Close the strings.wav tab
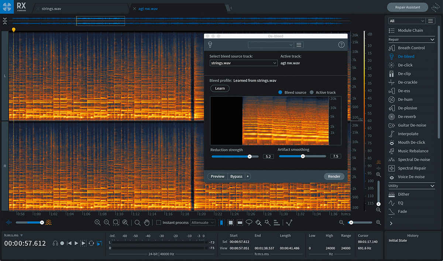The width and height of the screenshot is (443, 261). pos(38,8)
